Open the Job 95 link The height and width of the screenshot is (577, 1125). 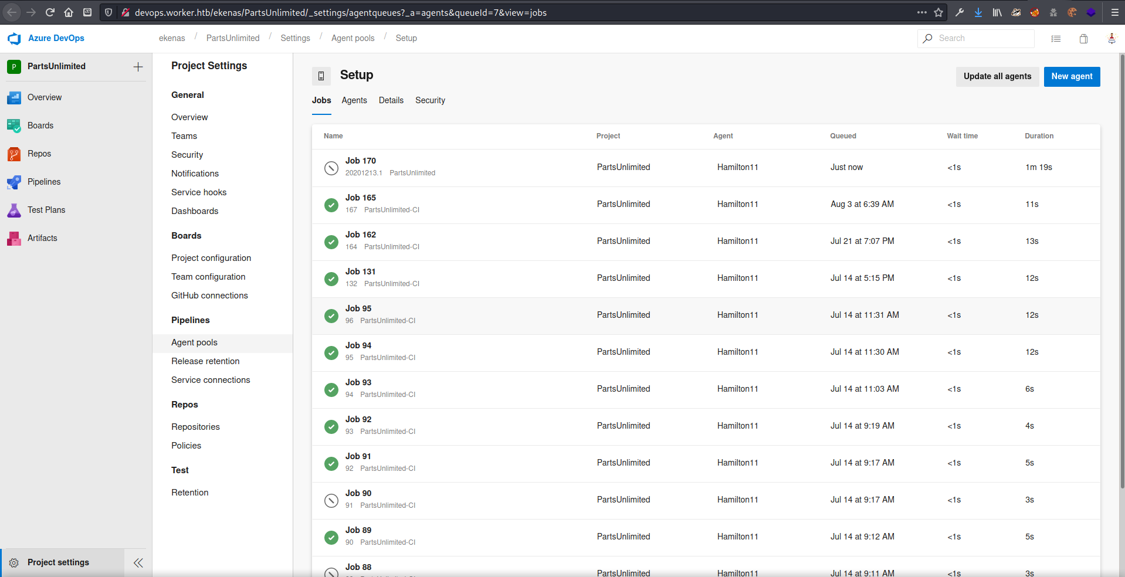358,308
